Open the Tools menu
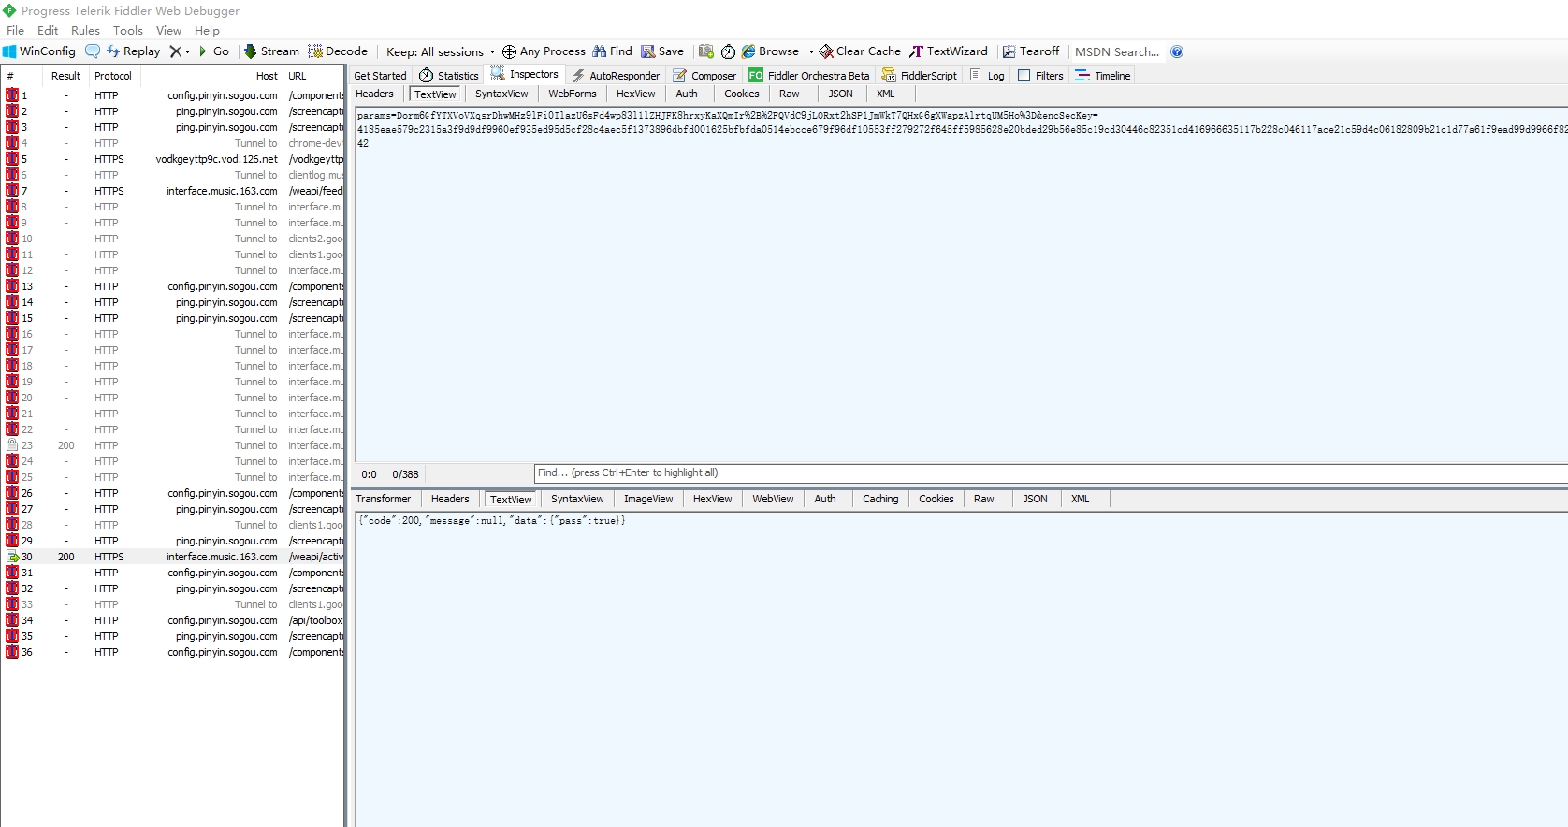 (x=128, y=30)
